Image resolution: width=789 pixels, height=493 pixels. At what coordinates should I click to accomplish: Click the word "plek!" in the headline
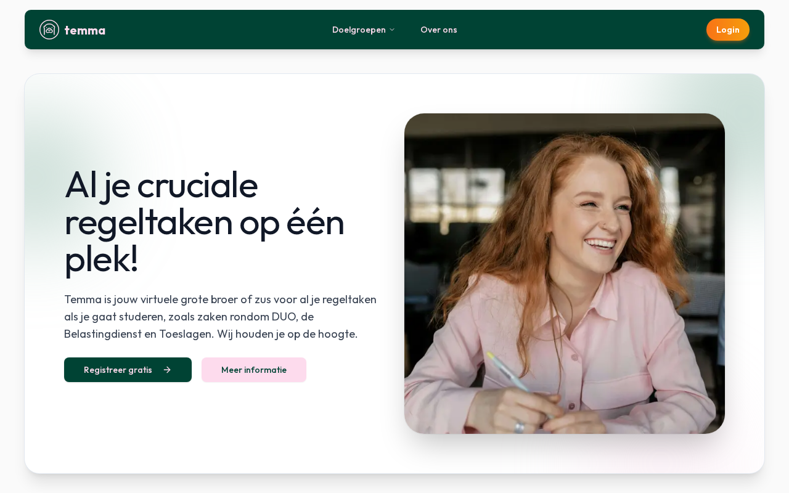pos(101,259)
